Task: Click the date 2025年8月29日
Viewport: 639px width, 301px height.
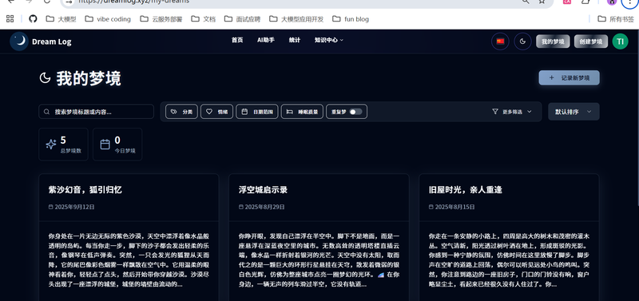Action: coord(264,207)
